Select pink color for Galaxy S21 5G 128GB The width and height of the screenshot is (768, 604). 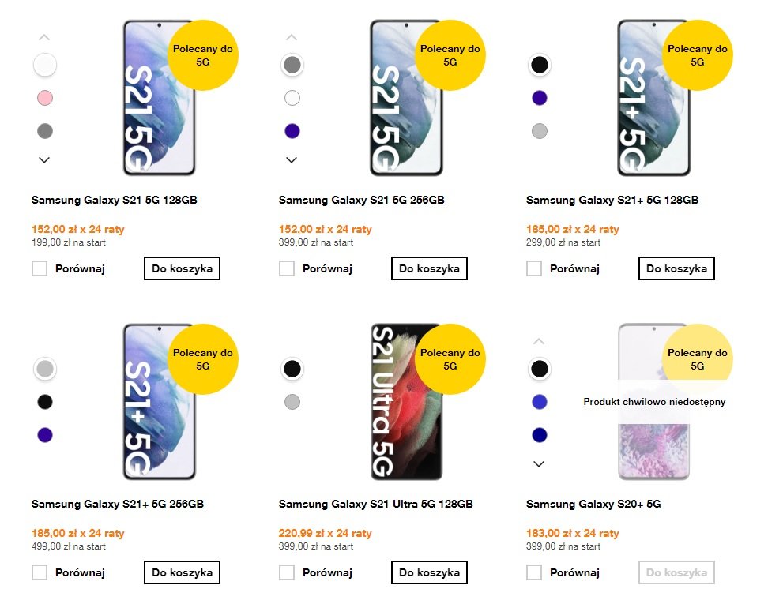45,98
